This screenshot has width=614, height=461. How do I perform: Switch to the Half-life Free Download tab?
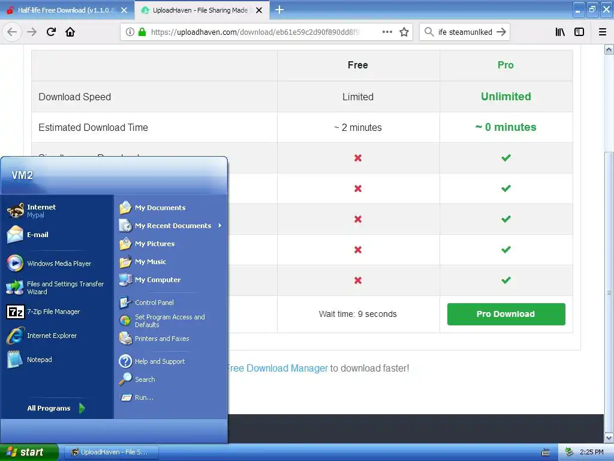coord(67,10)
